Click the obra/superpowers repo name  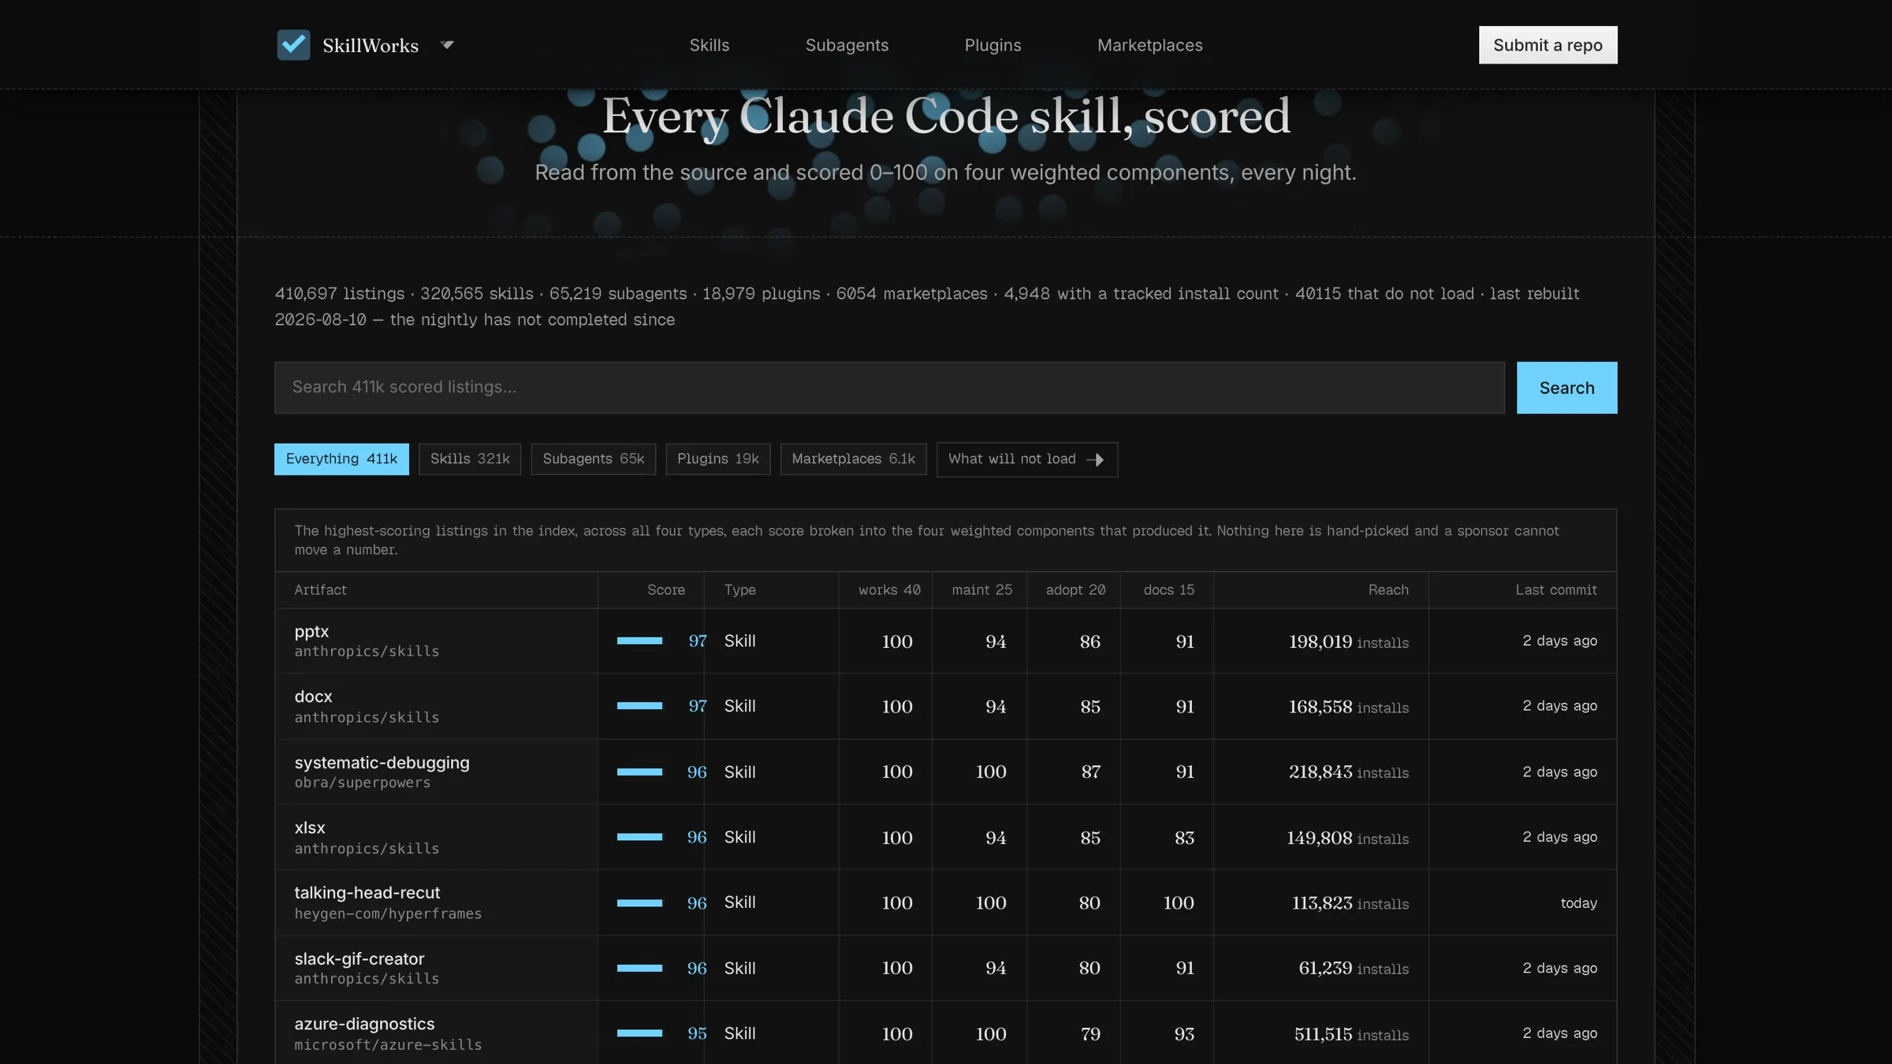pyautogui.click(x=363, y=783)
